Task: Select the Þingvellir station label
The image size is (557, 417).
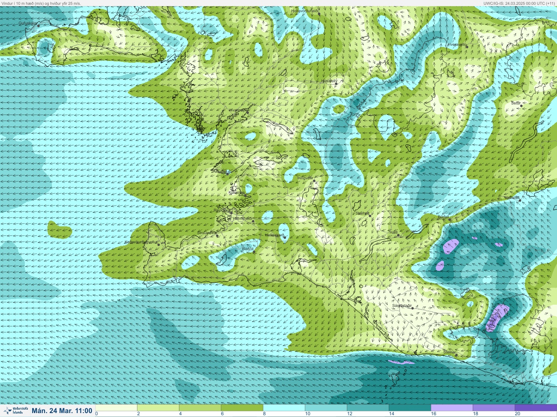Action: [305, 178]
